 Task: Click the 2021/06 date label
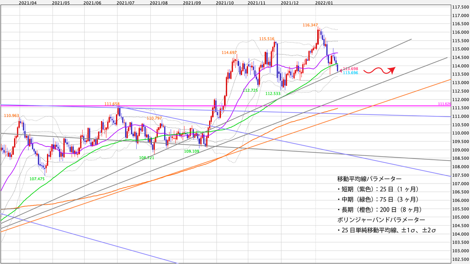(92, 3)
